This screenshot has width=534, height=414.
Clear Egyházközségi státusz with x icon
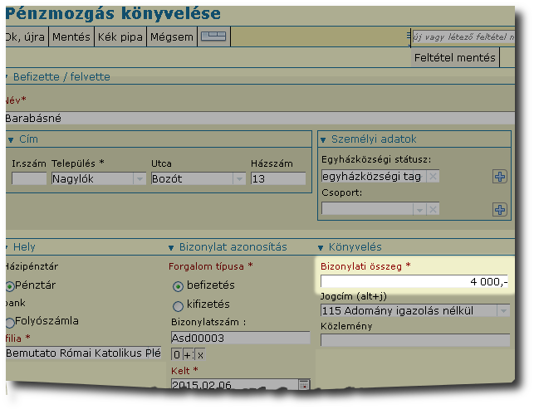pyautogui.click(x=433, y=176)
